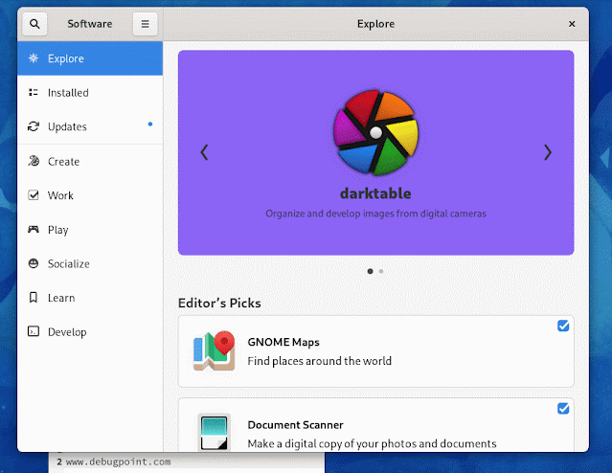Show next featured banner
The image size is (612, 473).
(548, 152)
